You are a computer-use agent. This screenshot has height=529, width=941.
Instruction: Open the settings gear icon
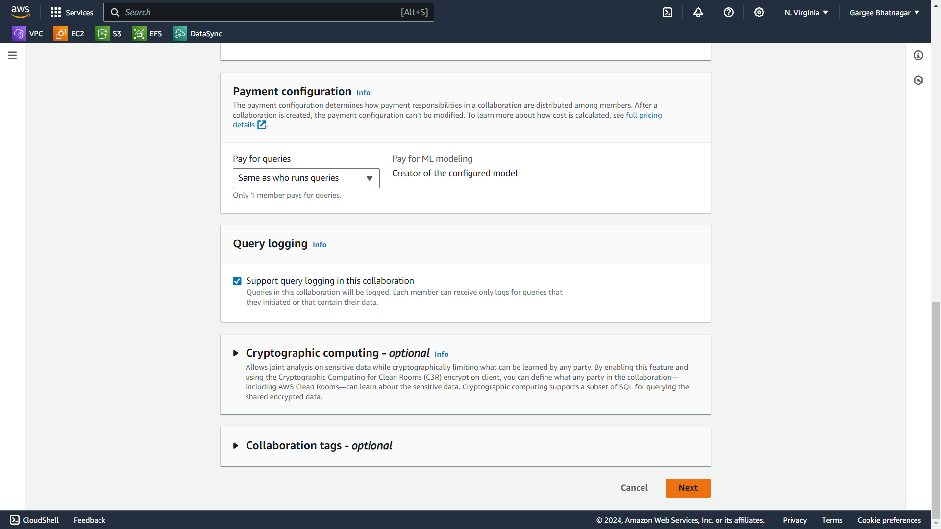pos(759,12)
